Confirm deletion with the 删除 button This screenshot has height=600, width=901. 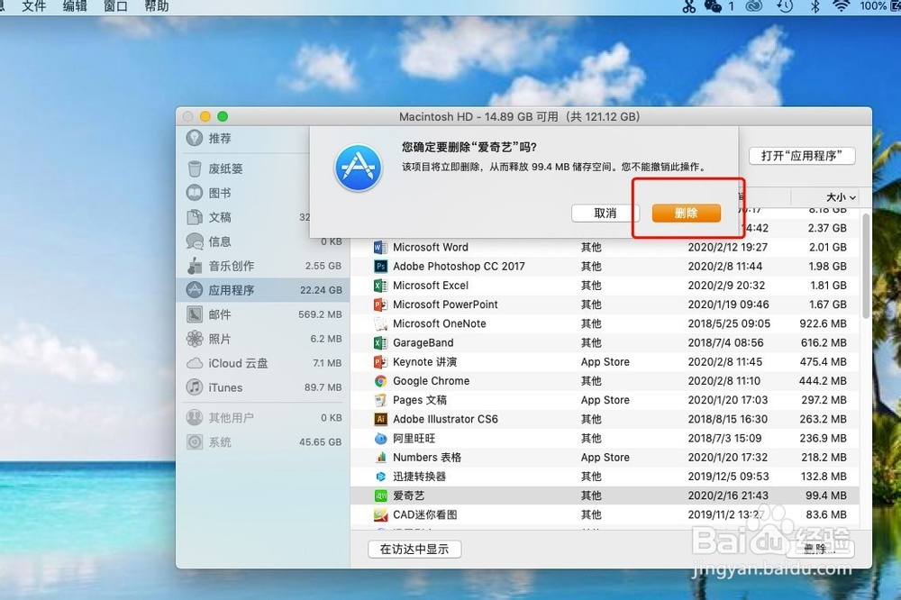687,213
